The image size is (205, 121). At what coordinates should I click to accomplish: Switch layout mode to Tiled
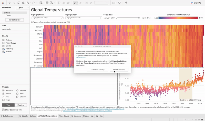8,105
